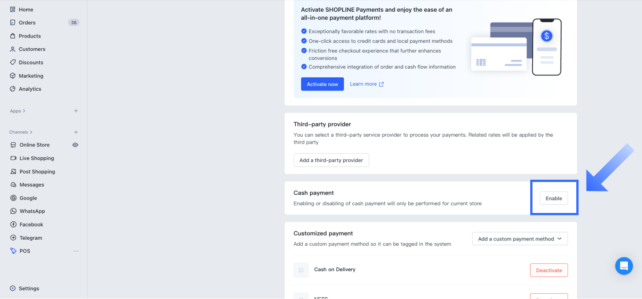
Task: Click the Analytics chart icon
Action: click(x=13, y=89)
